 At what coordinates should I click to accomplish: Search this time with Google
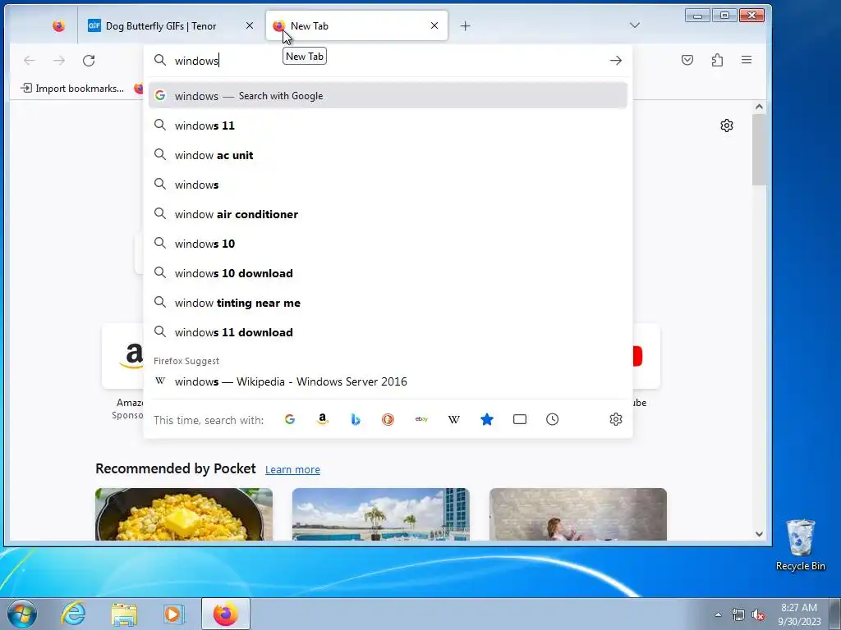pyautogui.click(x=290, y=419)
